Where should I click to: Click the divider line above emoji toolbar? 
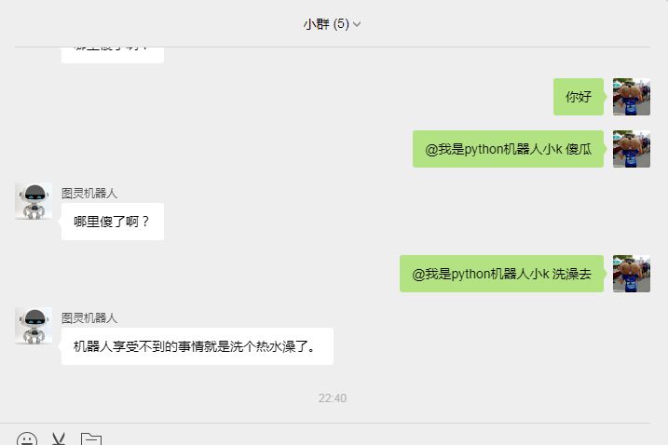325,424
